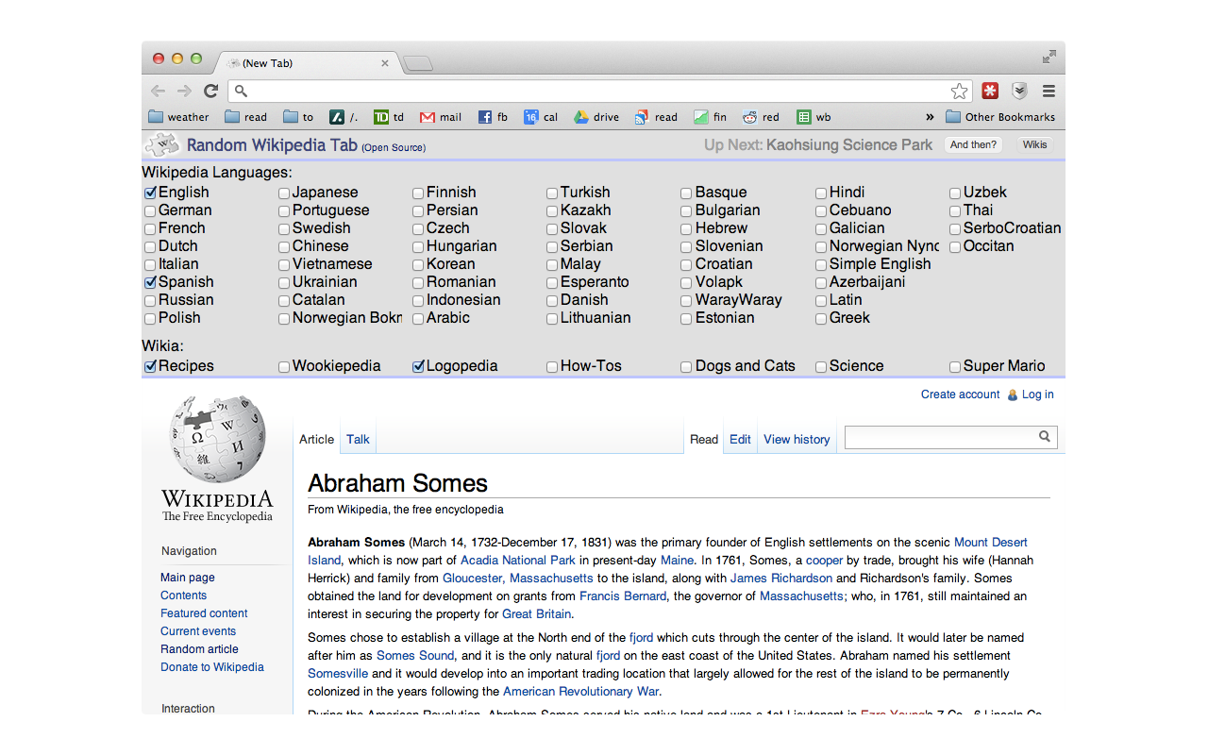1208x755 pixels.
Task: Click the browser back arrow
Action: (x=158, y=92)
